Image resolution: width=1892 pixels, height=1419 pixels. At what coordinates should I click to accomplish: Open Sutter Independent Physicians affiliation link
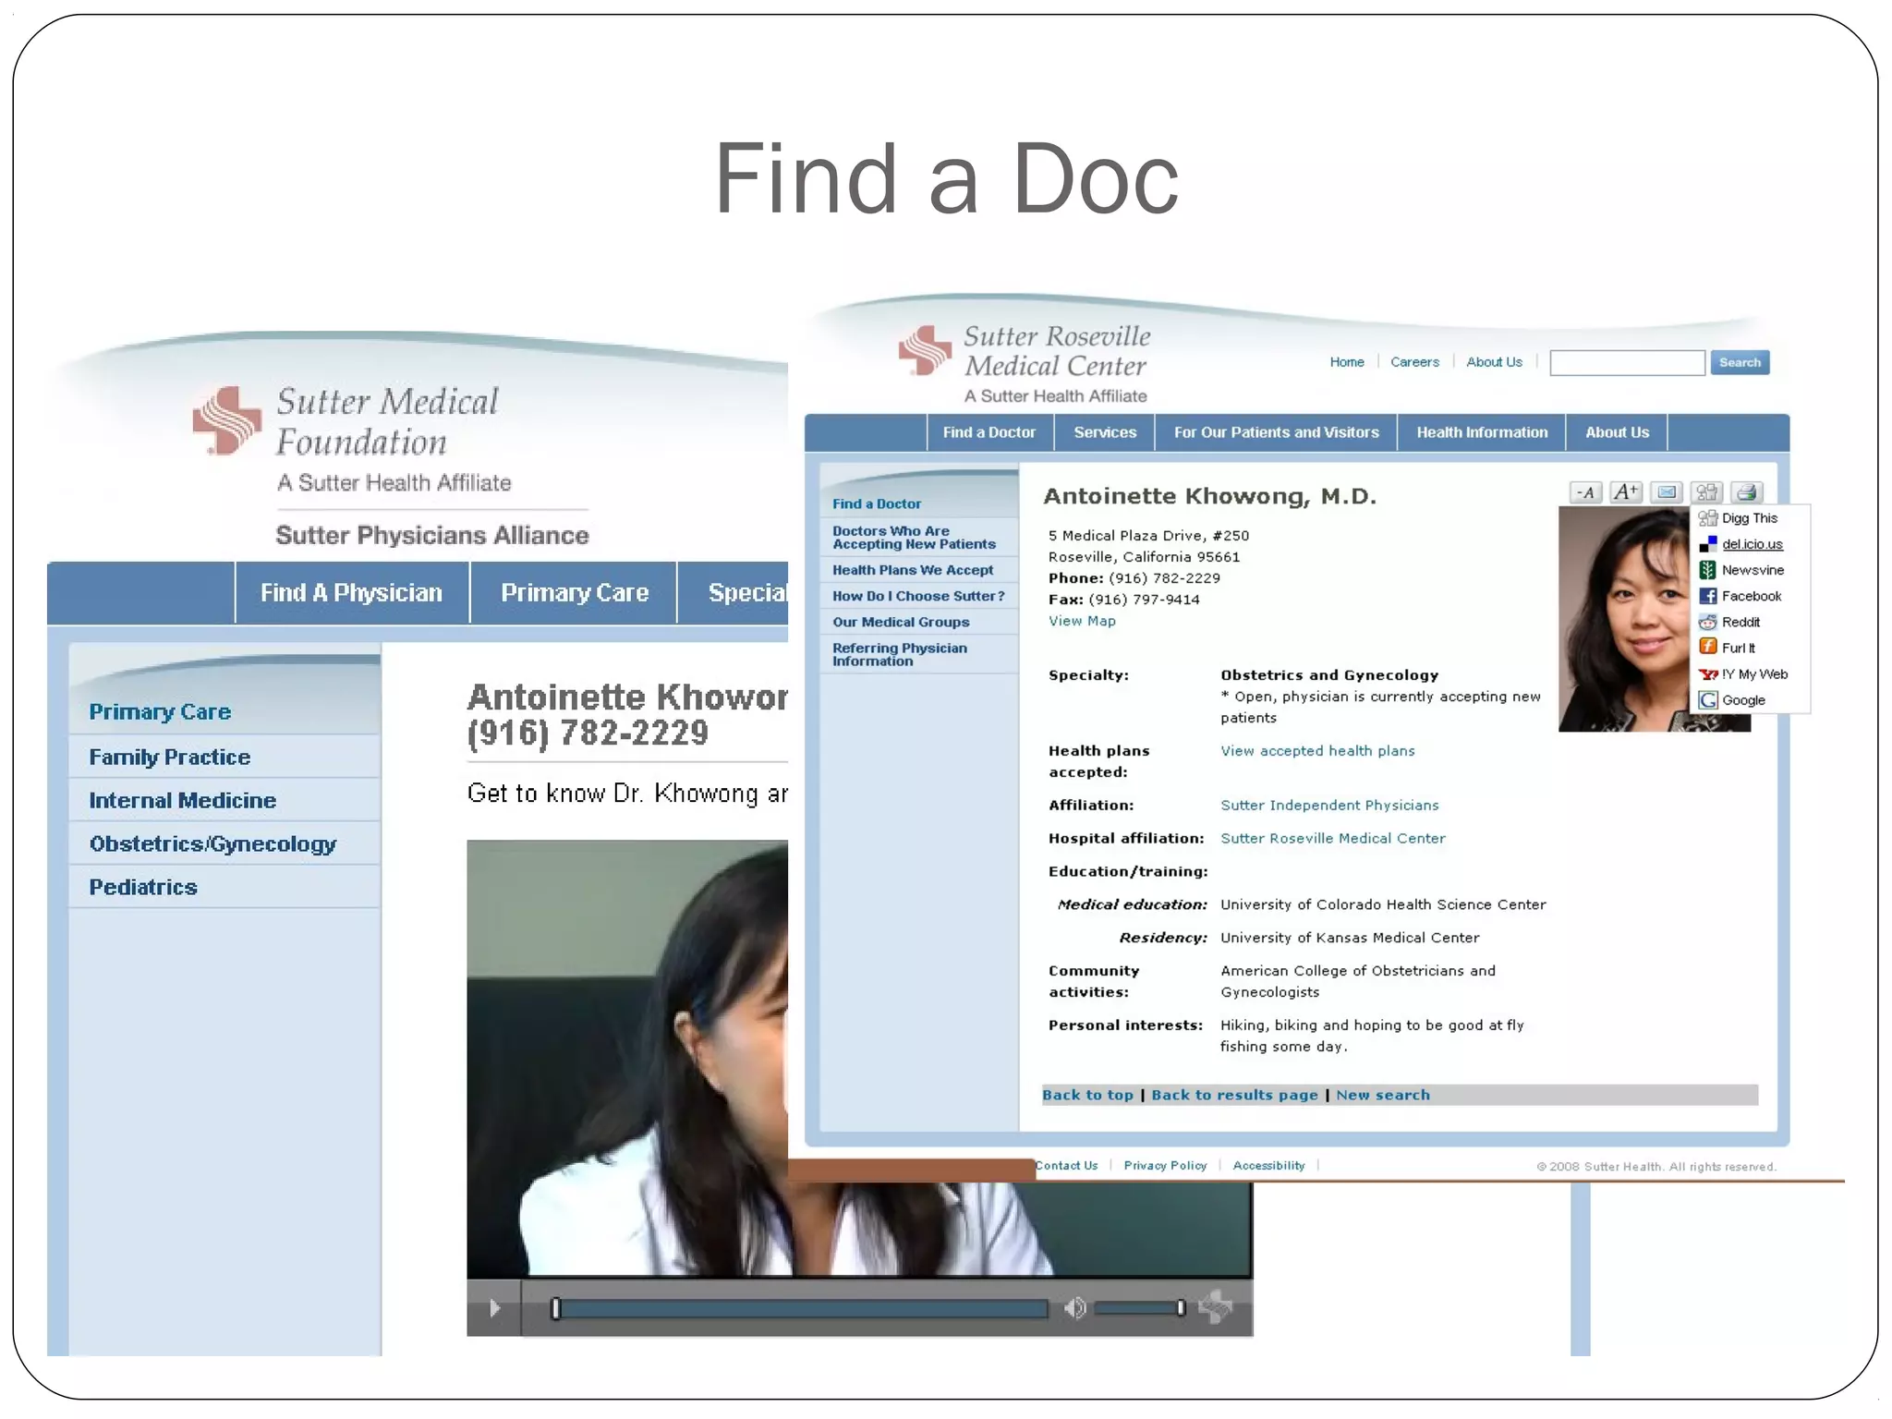coord(1329,806)
